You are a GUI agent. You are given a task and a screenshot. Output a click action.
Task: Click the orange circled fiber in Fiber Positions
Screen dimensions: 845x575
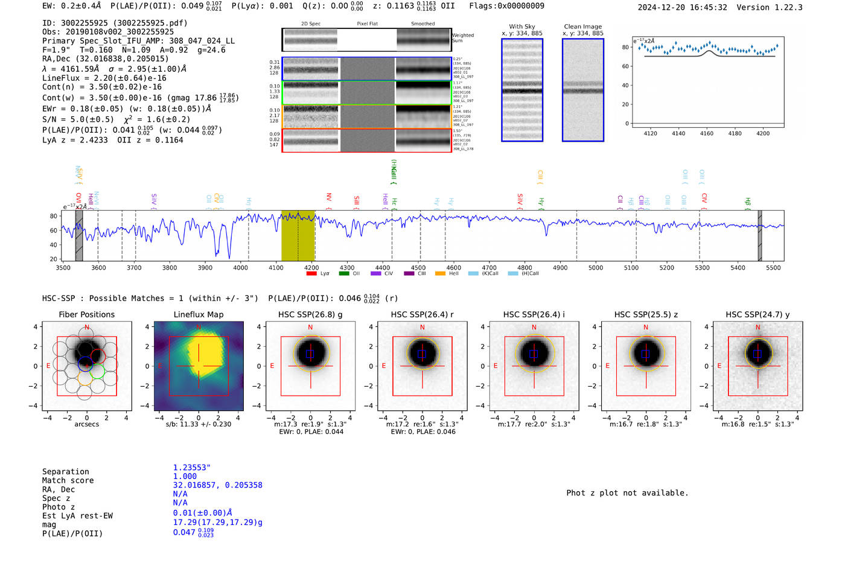[x=86, y=378]
